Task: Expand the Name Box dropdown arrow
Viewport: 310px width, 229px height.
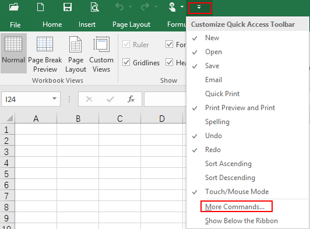Action: pyautogui.click(x=54, y=98)
